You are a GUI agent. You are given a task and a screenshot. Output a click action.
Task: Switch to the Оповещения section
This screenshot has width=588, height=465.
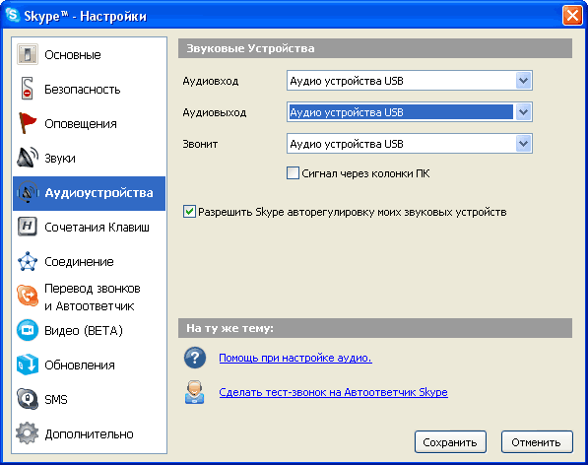(90, 124)
